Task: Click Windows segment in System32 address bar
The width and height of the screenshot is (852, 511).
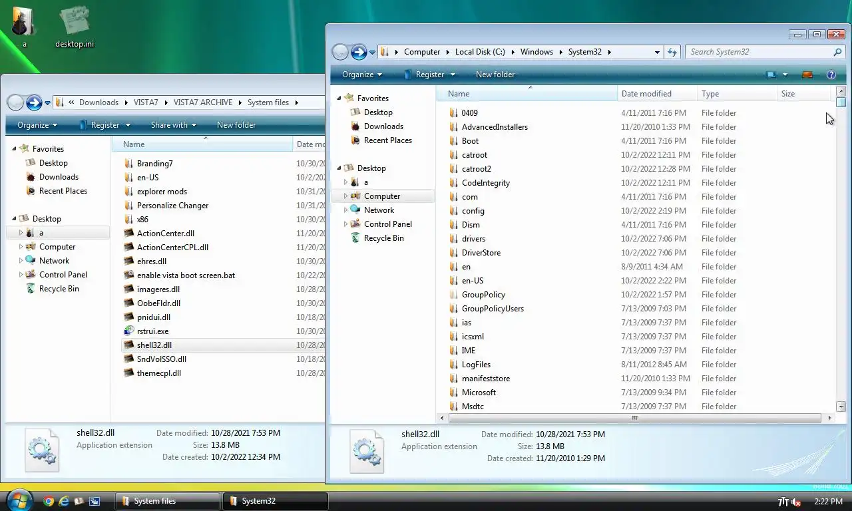Action: pos(536,52)
